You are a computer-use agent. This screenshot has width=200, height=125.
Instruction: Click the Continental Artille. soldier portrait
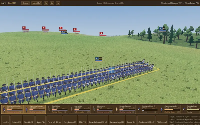[x=161, y=109]
